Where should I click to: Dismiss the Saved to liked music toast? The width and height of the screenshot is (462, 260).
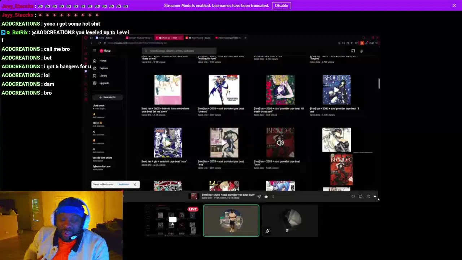coord(135,185)
